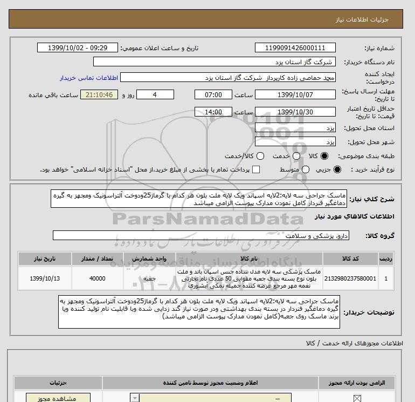The width and height of the screenshot is (415, 402).
Task: Click the deadline time field 07:00
Action: click(213, 95)
